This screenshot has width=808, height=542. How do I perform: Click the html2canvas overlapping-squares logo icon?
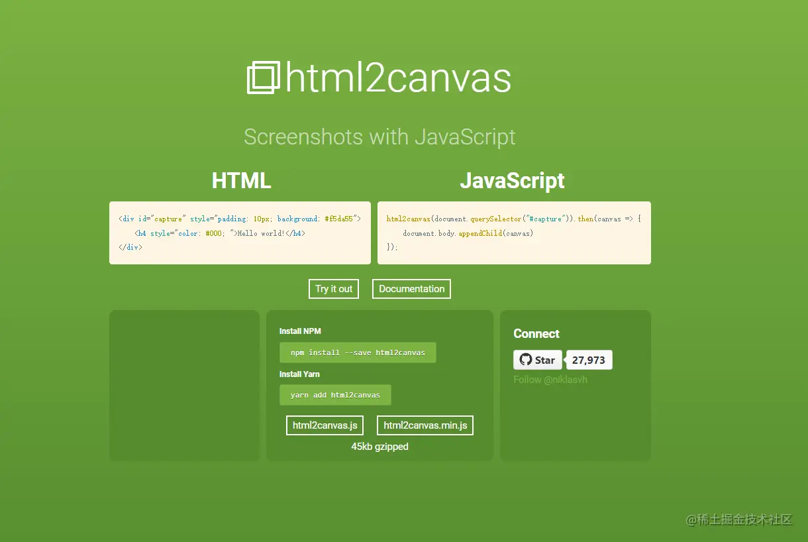(263, 78)
